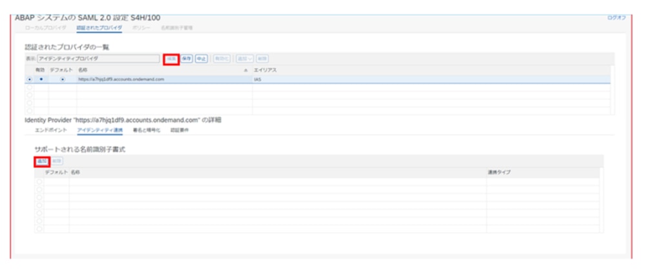
Task: Click the 編集 (Edit) button
Action: (x=171, y=59)
